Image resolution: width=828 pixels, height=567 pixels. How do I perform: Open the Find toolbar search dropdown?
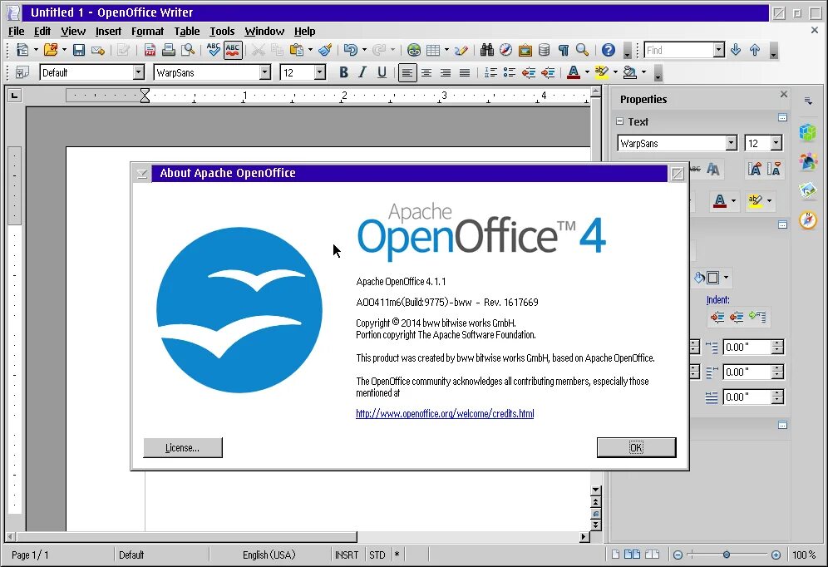[719, 50]
